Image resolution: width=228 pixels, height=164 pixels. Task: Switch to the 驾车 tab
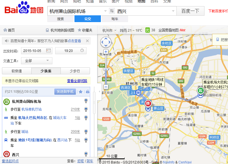pyautogui.click(x=115, y=19)
